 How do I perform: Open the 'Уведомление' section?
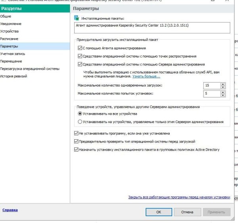[x=35, y=24]
